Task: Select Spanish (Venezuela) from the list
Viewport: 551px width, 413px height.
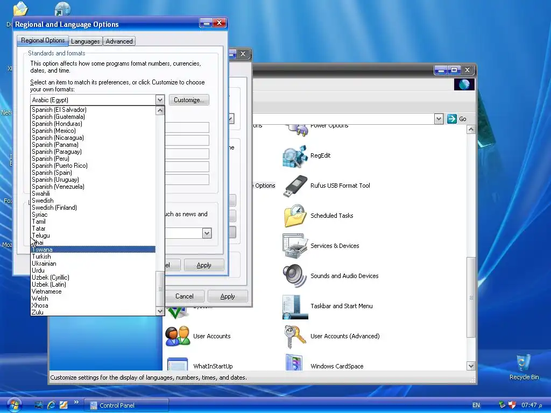Action: (93, 187)
